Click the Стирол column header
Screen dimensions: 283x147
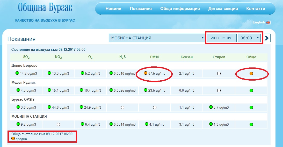coord(219,57)
